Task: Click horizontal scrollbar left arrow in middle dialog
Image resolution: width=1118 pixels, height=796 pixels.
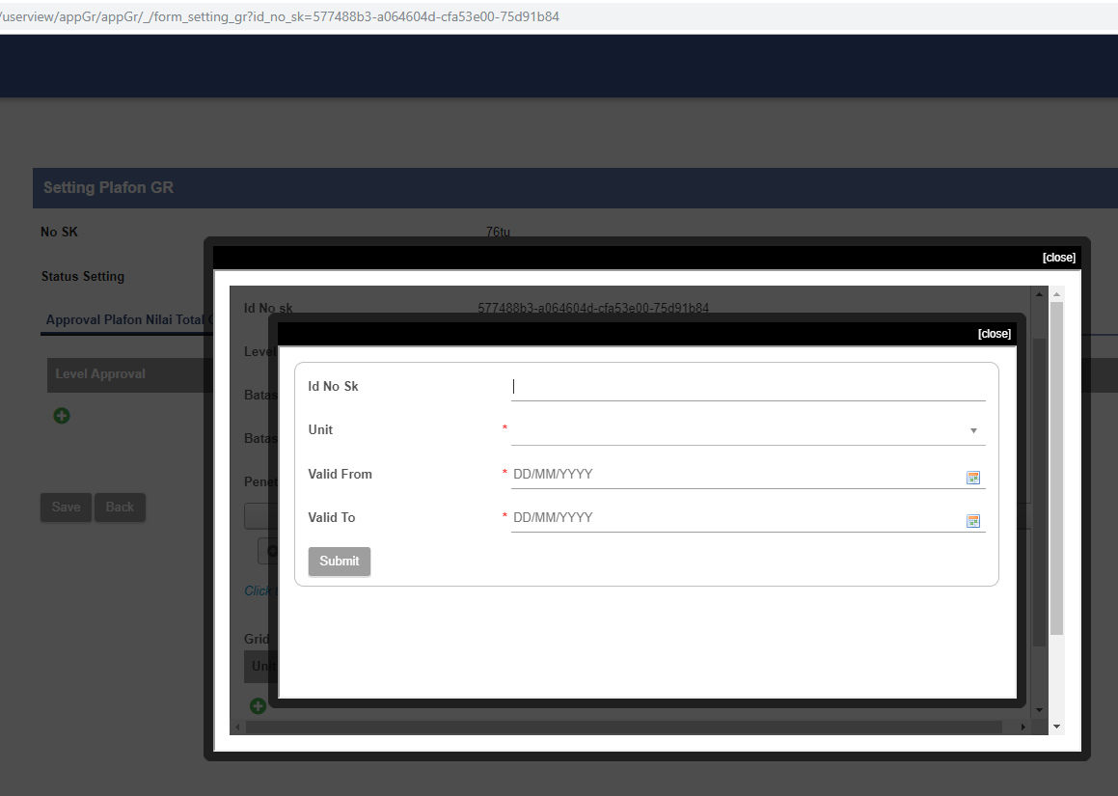Action: click(x=237, y=727)
